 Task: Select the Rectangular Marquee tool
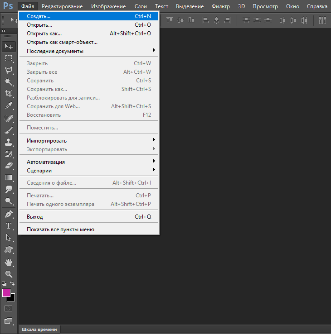(9, 58)
